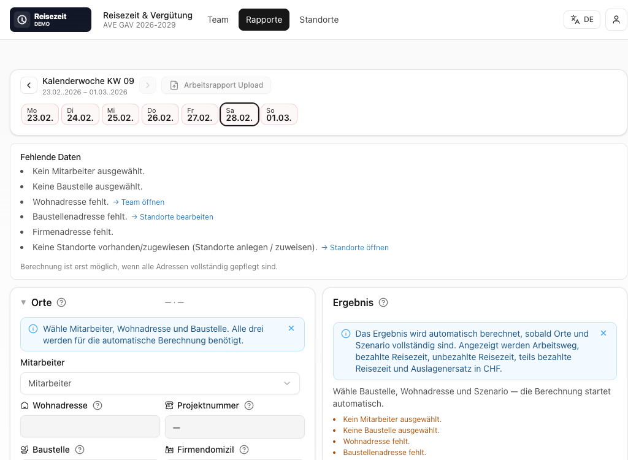This screenshot has width=628, height=460.
Task: Click help icon next to Orte
Action: [61, 302]
